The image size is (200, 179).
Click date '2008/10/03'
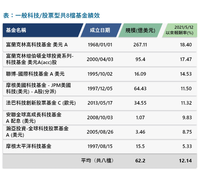[x=100, y=118]
